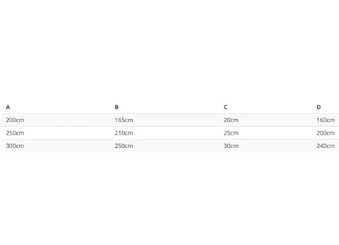Select the 250cm cell in column B
The image size is (339, 245).
tap(124, 146)
